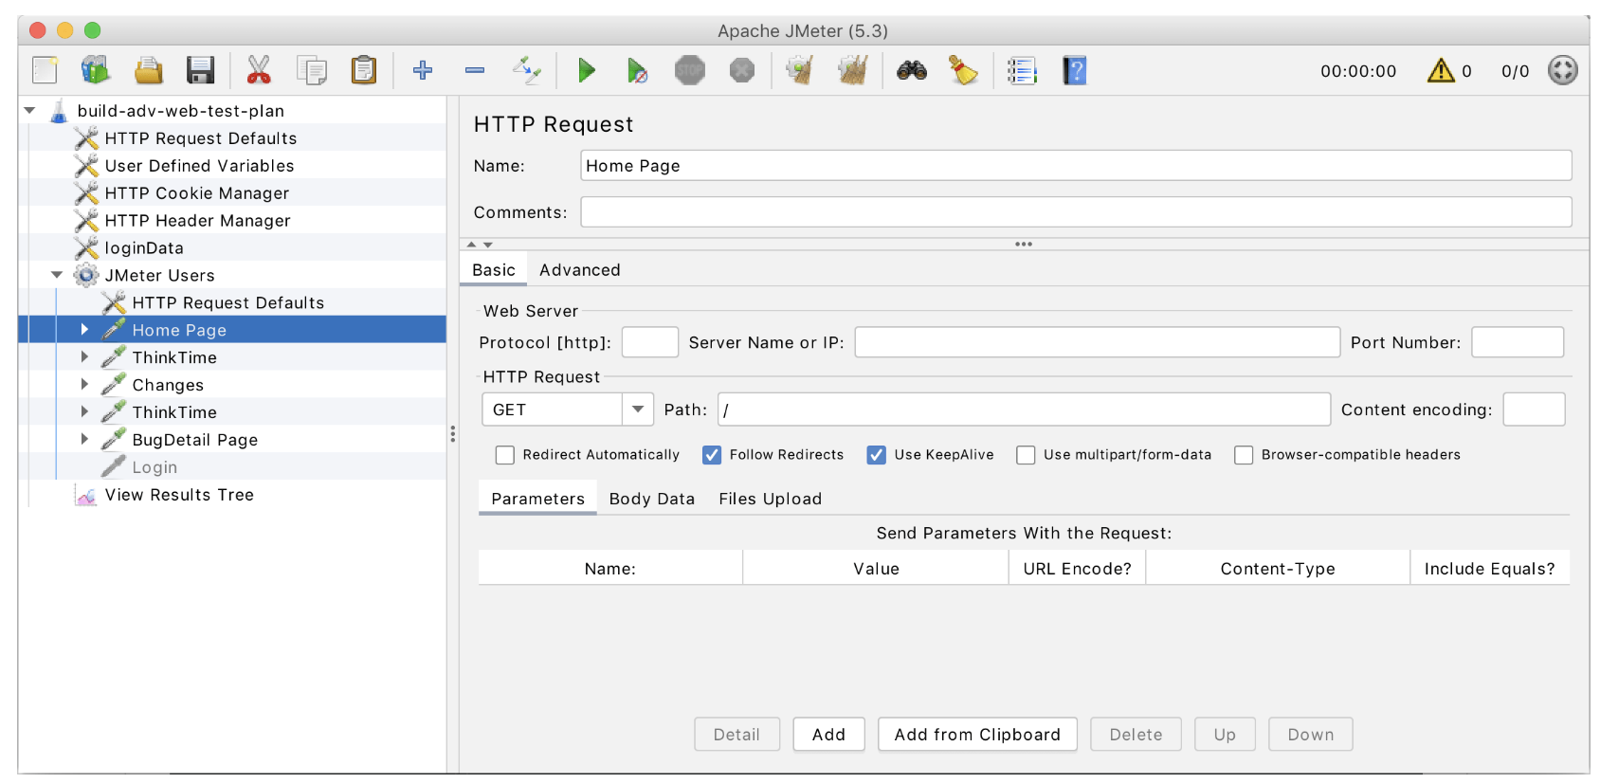
Task: Collapse all tree nodes with minus icon
Action: click(x=475, y=70)
